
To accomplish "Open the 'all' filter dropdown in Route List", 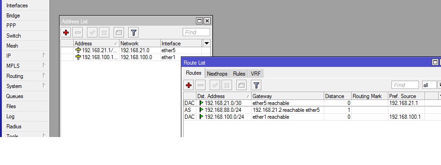I will [439, 85].
